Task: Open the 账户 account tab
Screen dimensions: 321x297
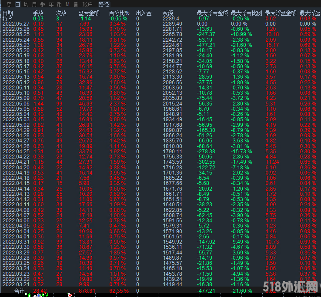Action: click(87, 4)
